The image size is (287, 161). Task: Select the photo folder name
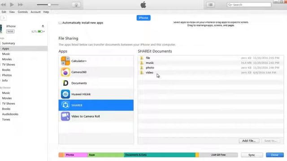[150, 68]
